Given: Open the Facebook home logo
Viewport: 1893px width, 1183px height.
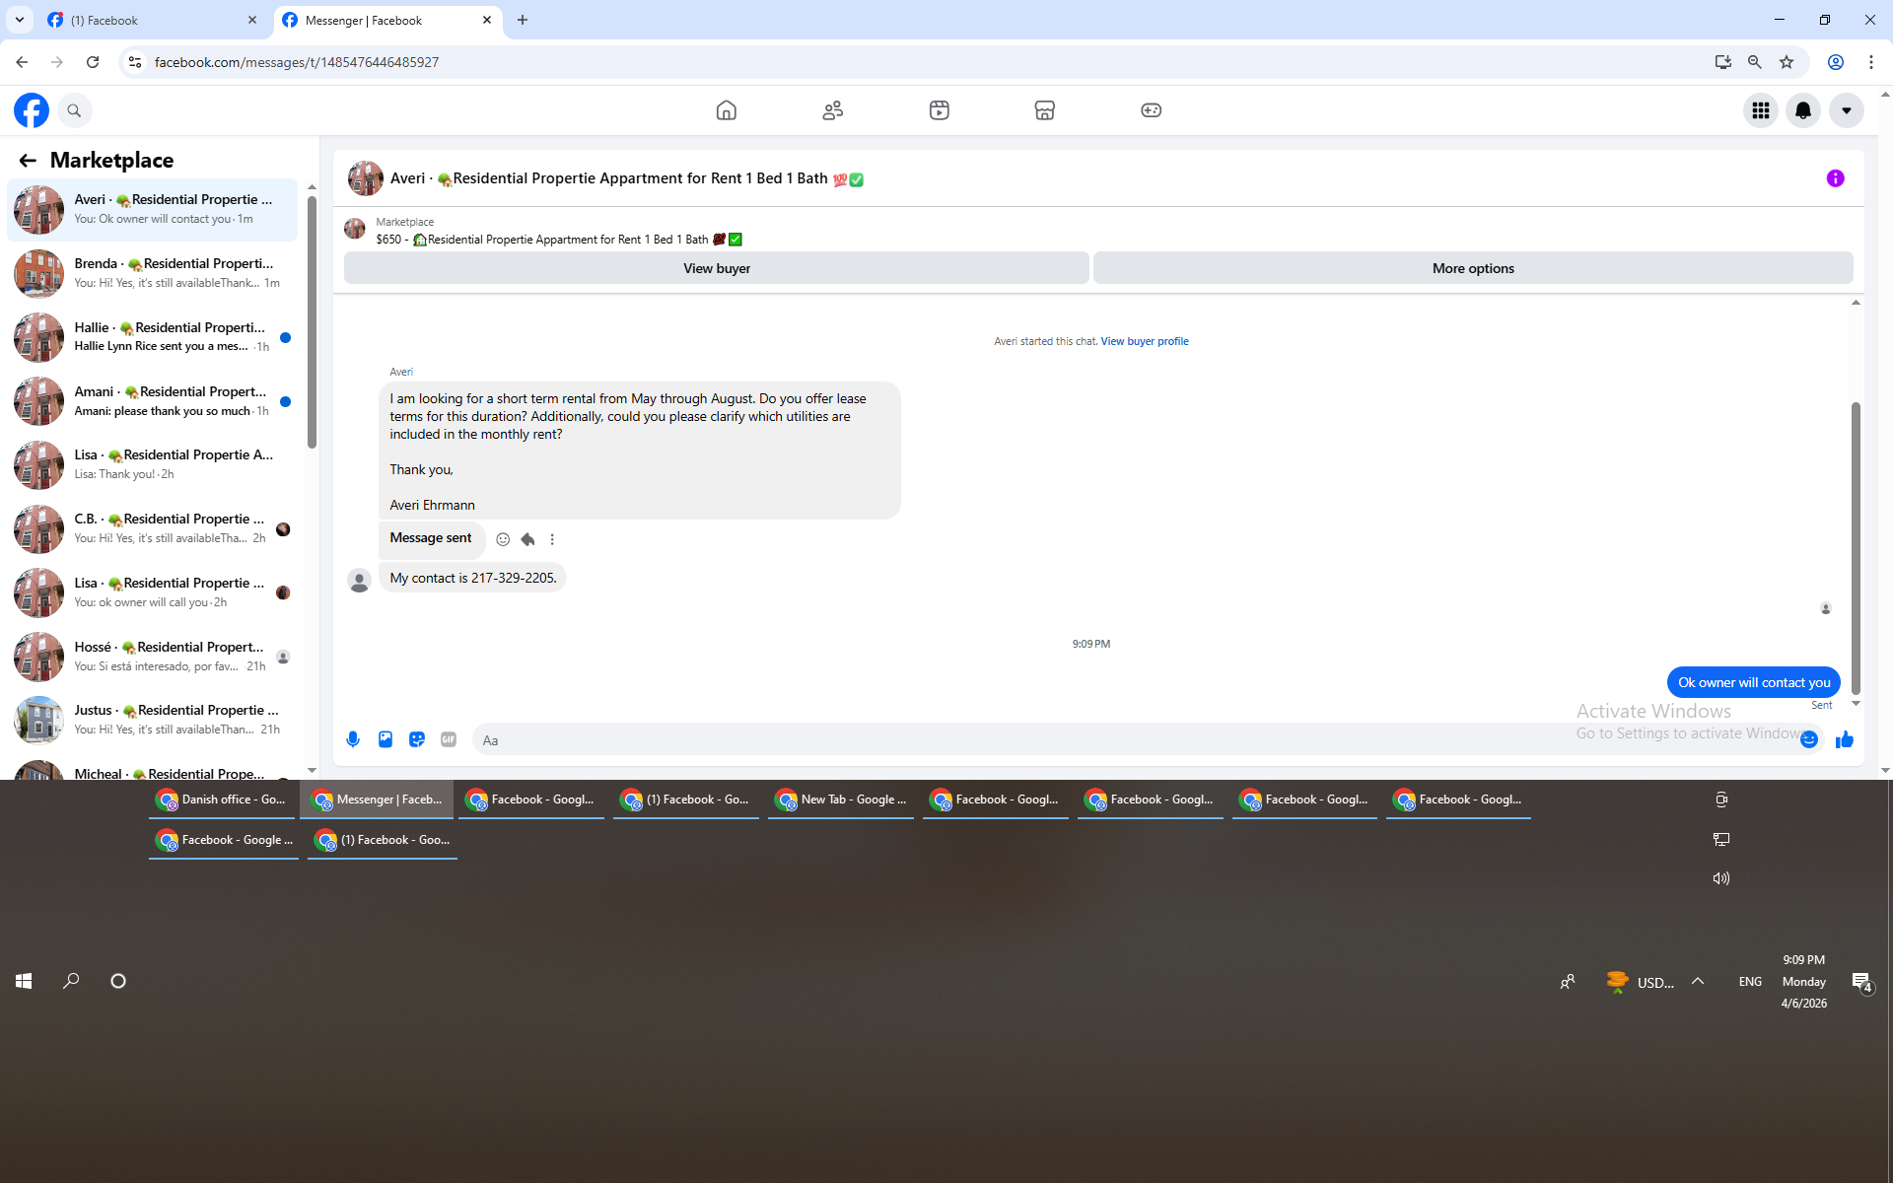Looking at the screenshot, I should (x=32, y=110).
